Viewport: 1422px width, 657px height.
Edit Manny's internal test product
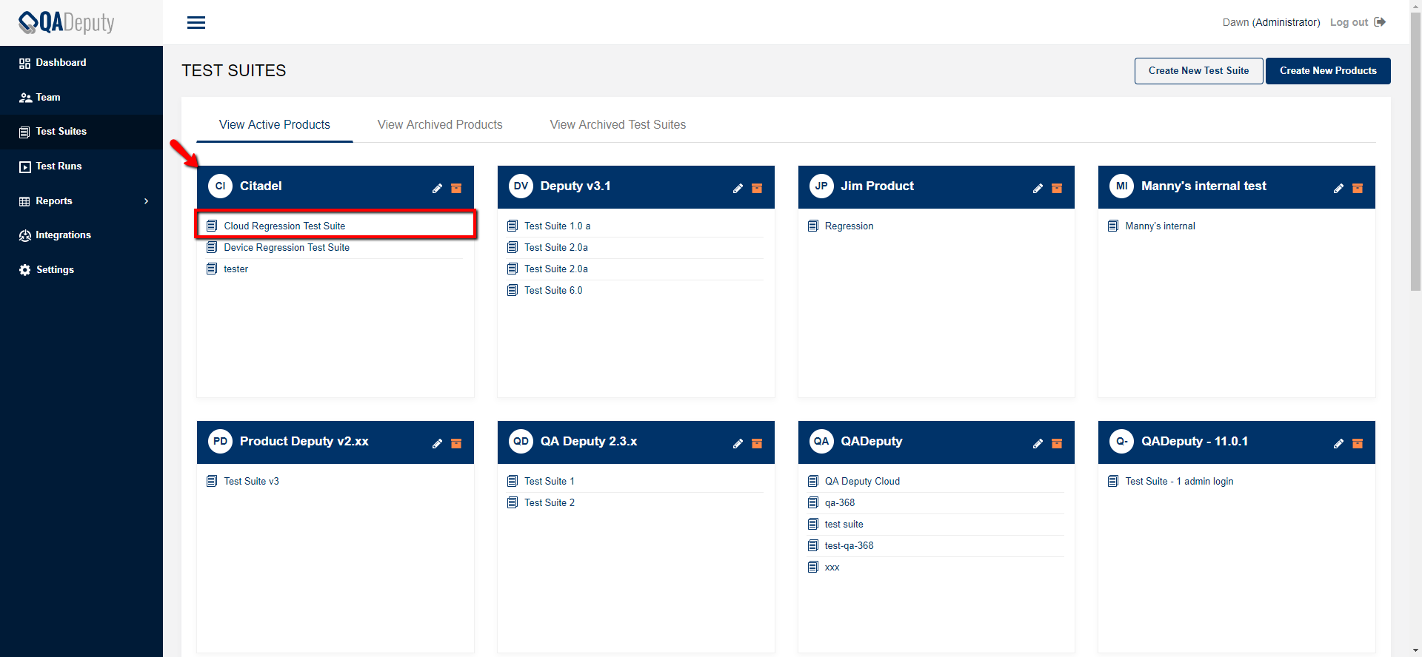(1338, 189)
